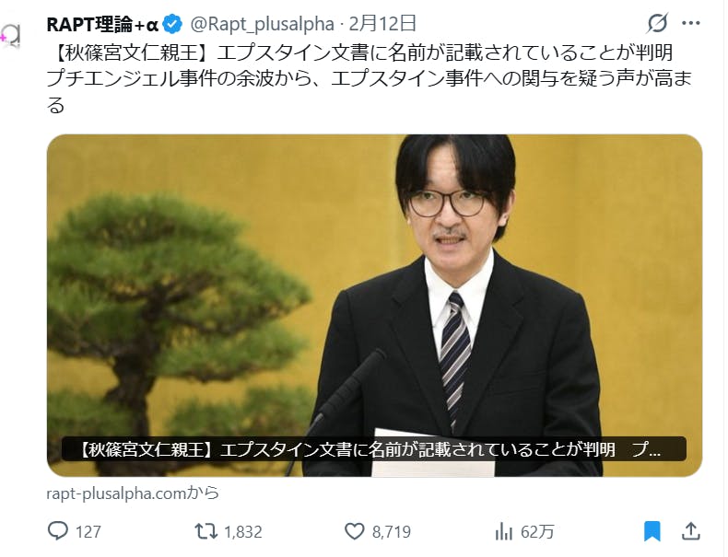Open the article preview image card
728x557 pixels.
(x=374, y=306)
